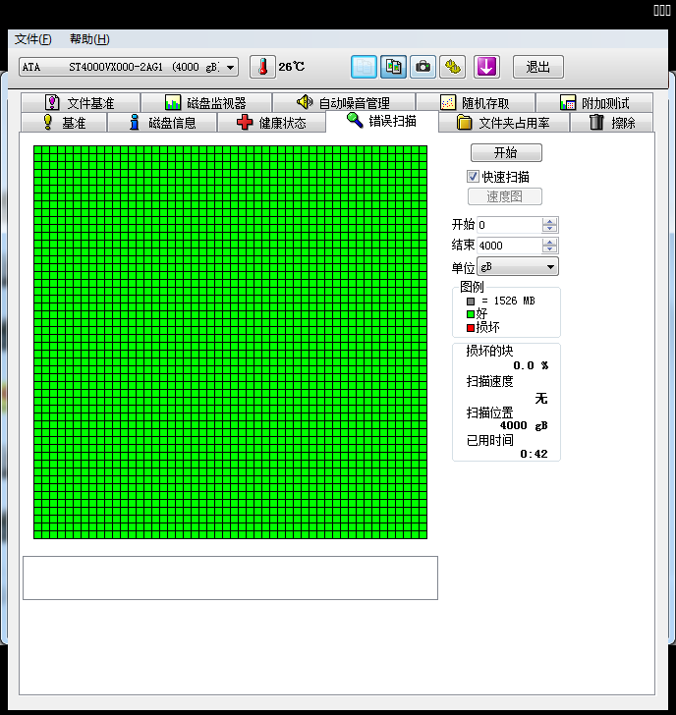The width and height of the screenshot is (676, 715).
Task: Switch to the 文件基准 tab
Action: tap(81, 102)
